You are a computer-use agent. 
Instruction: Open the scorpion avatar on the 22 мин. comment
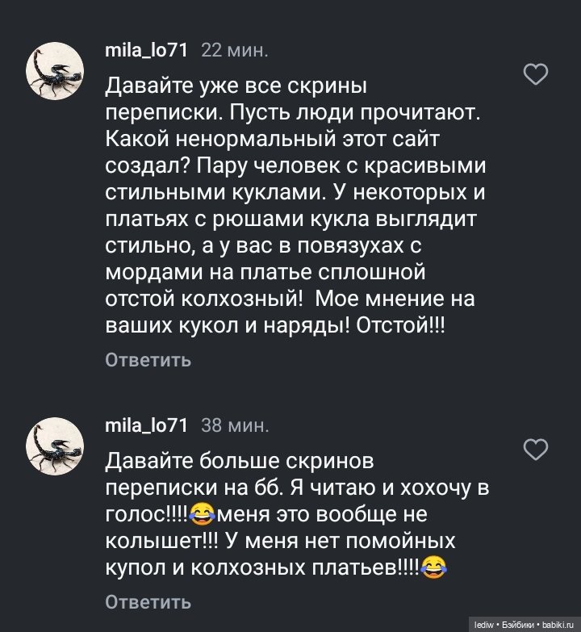tap(56, 70)
